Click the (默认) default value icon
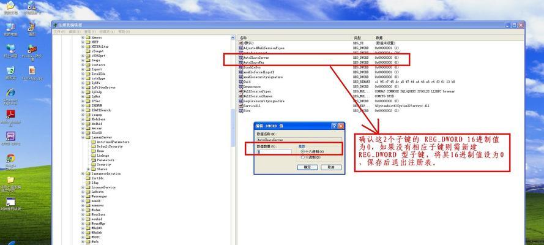544x245 pixels. pos(241,43)
